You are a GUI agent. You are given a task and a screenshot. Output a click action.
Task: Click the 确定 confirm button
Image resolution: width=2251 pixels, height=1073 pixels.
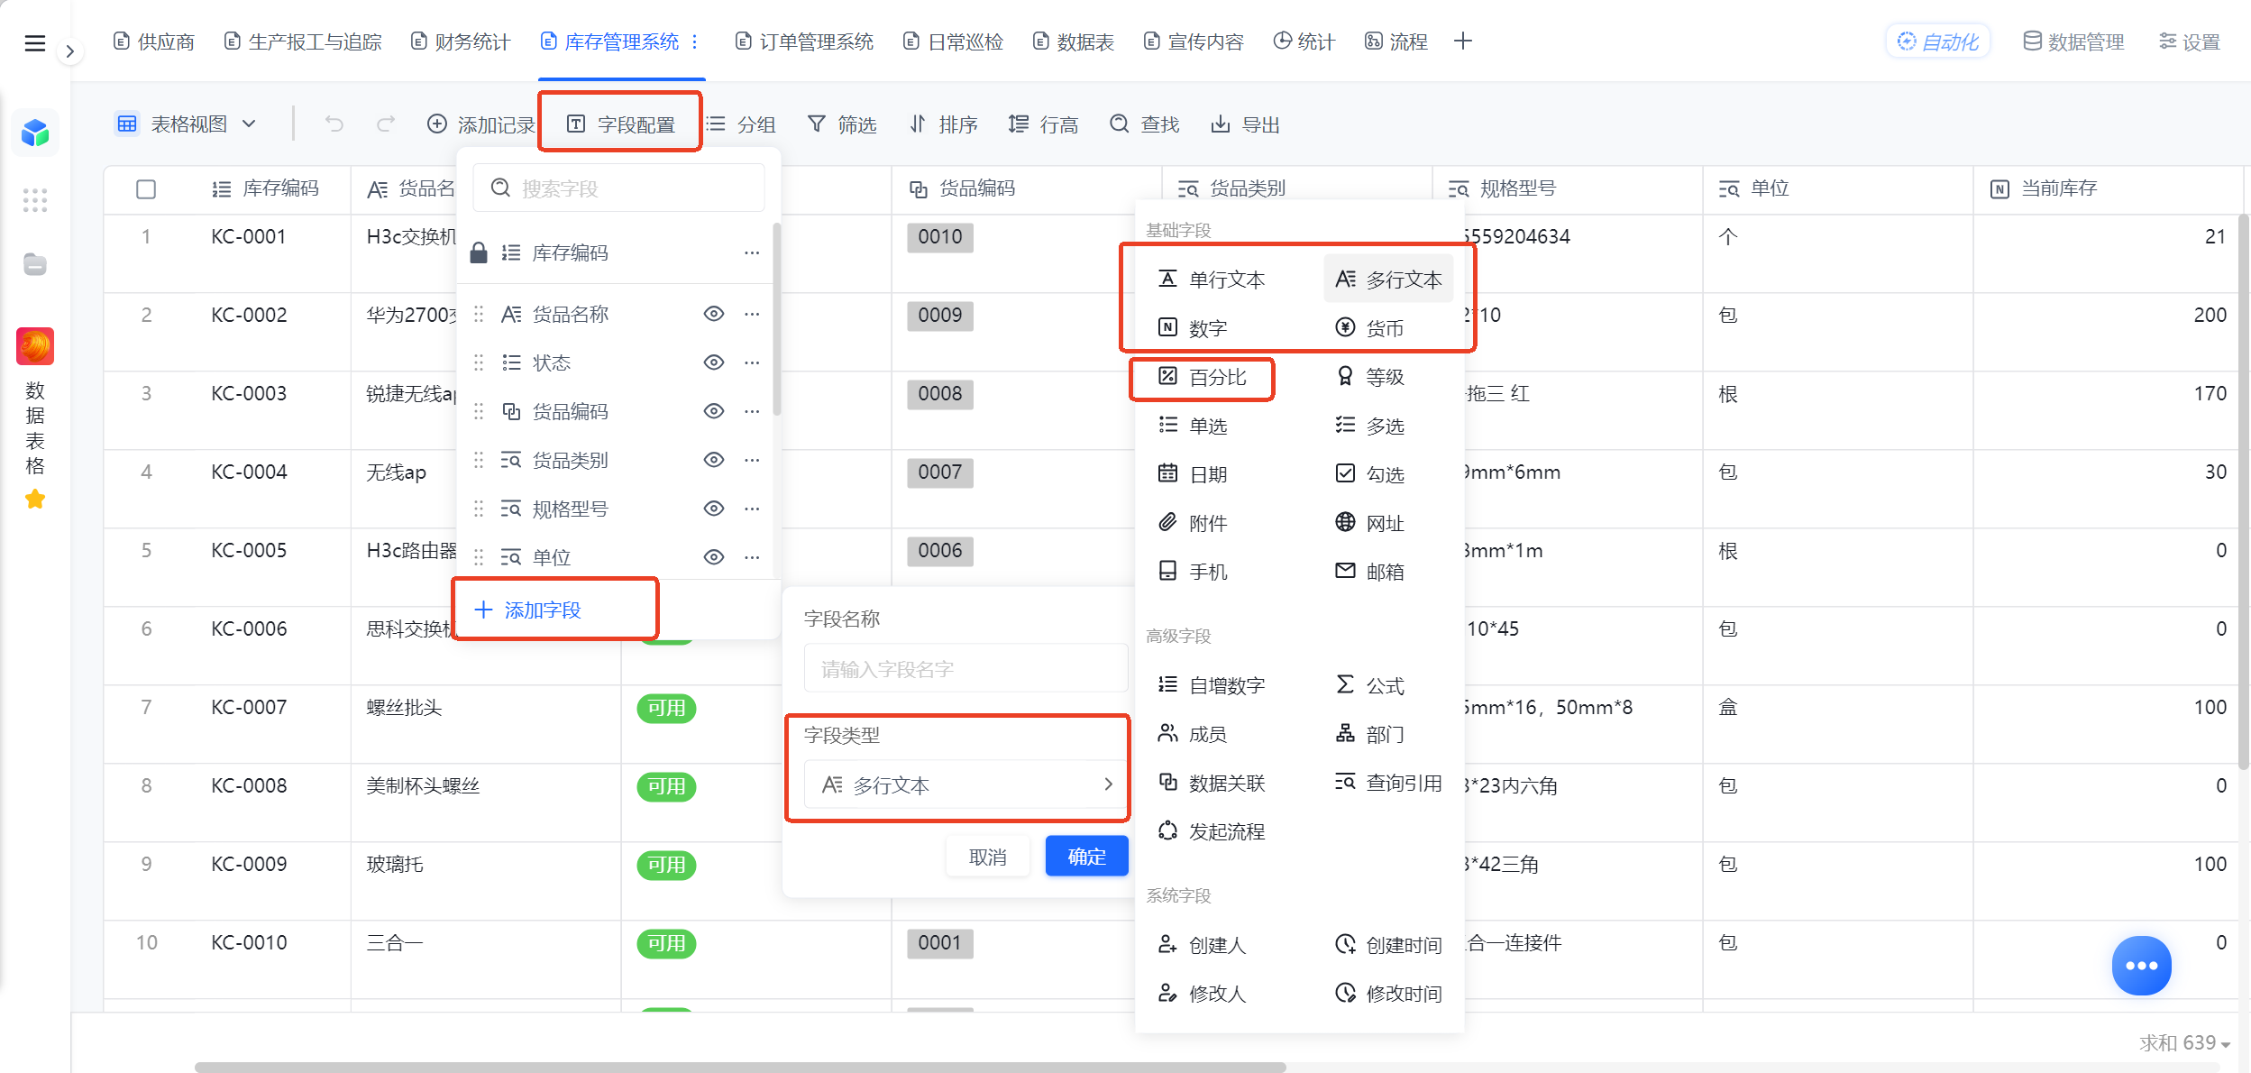coord(1086,857)
